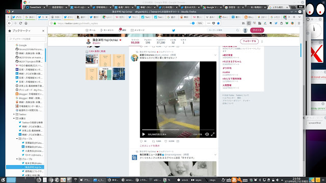
Task: Go to the Firefox home page icon
Action: click(26, 23)
